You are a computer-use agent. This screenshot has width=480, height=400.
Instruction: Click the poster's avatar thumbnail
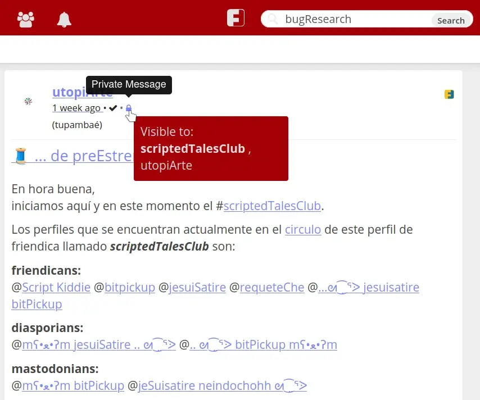26,101
